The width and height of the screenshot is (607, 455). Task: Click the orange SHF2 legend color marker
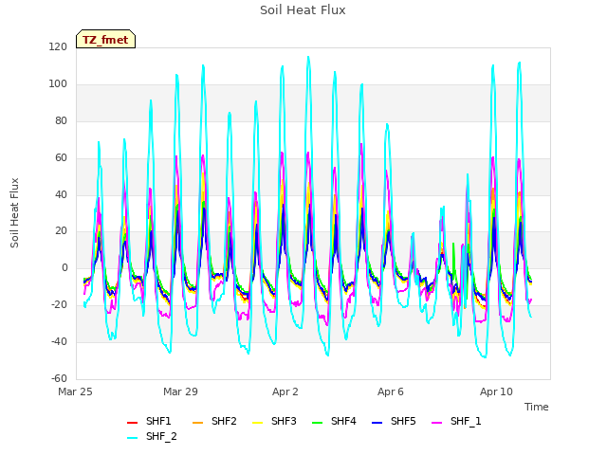pyautogui.click(x=197, y=422)
